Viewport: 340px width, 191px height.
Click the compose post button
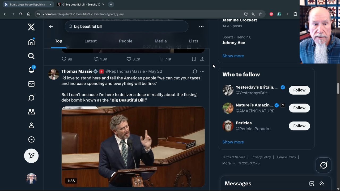pos(31,156)
